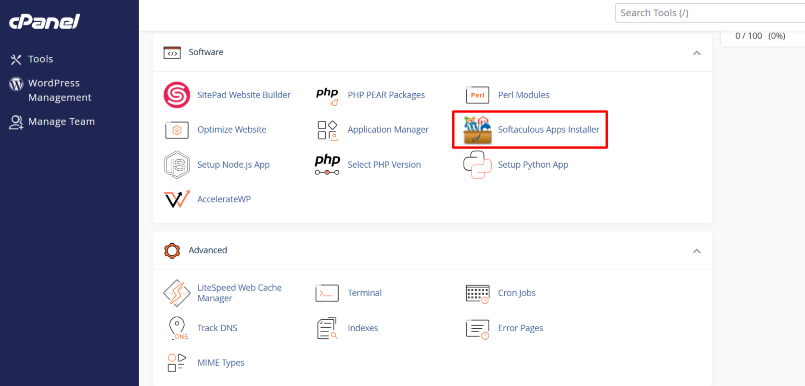Open LiteSpeed Web Cache Manager link

[x=240, y=293]
